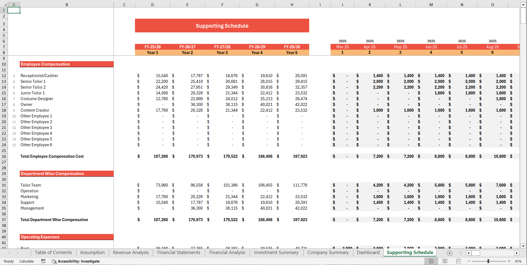Click the zoom slider handle
527x265 pixels.
(x=488, y=261)
